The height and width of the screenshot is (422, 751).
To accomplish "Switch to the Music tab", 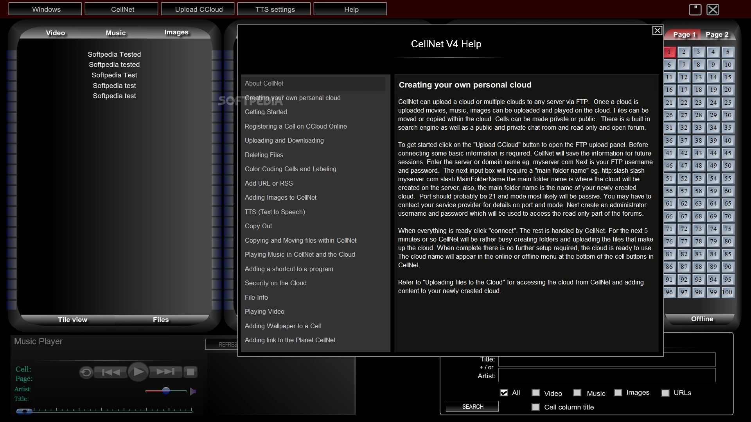I will pyautogui.click(x=116, y=33).
